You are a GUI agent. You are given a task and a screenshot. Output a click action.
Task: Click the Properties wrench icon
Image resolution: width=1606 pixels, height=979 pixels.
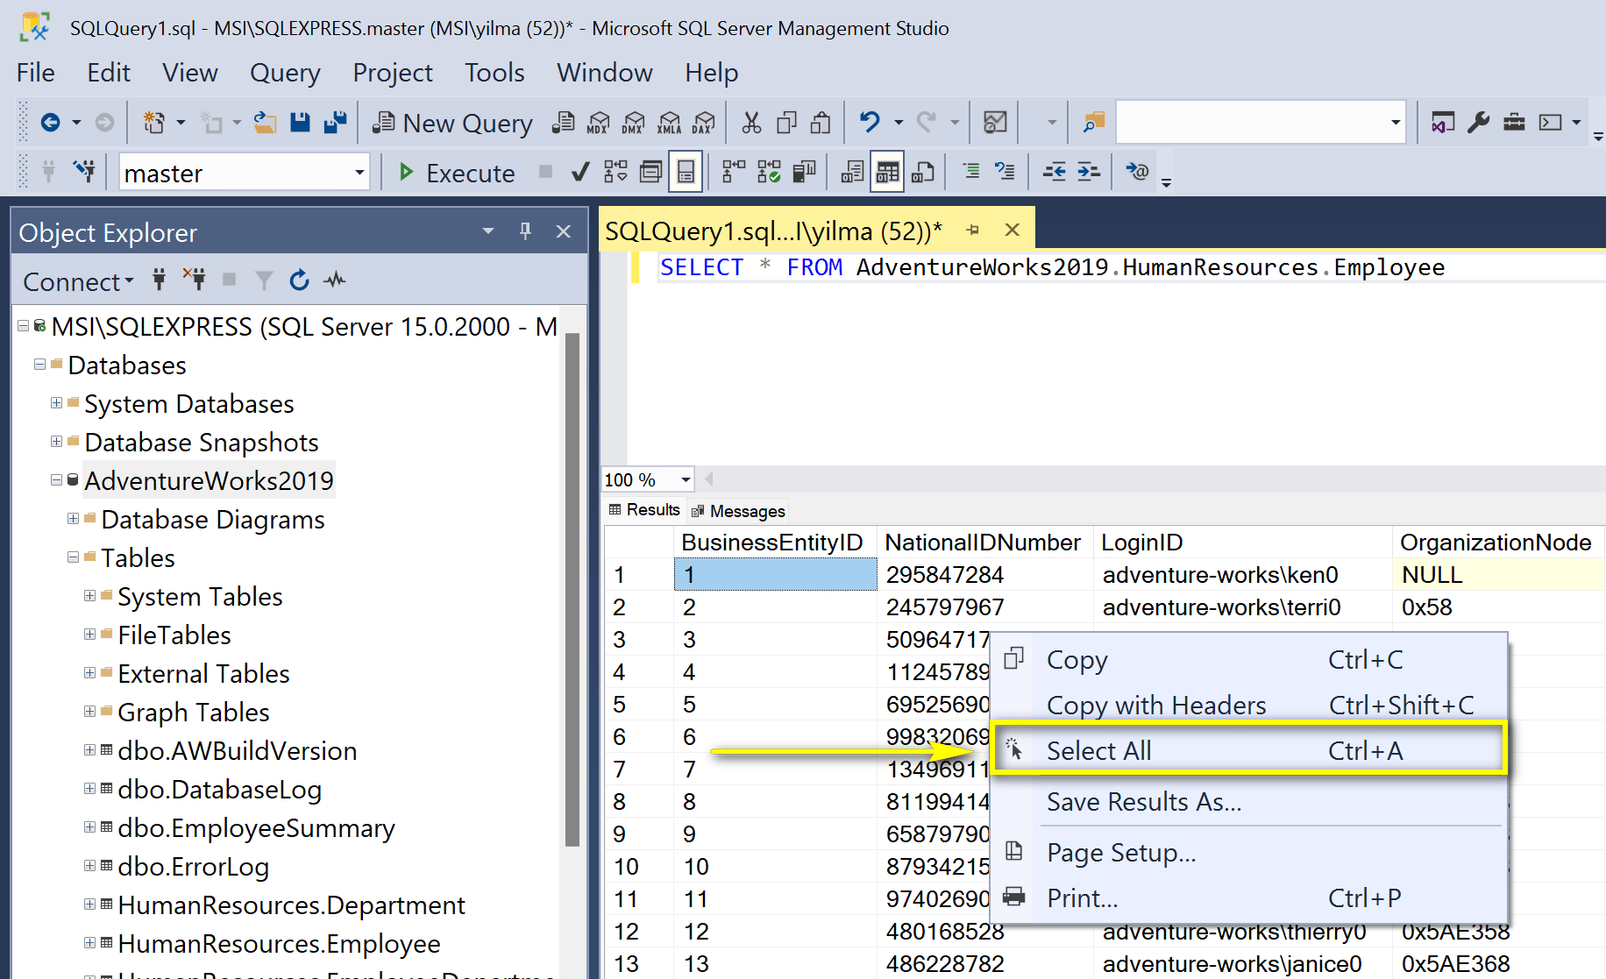pos(1479,123)
